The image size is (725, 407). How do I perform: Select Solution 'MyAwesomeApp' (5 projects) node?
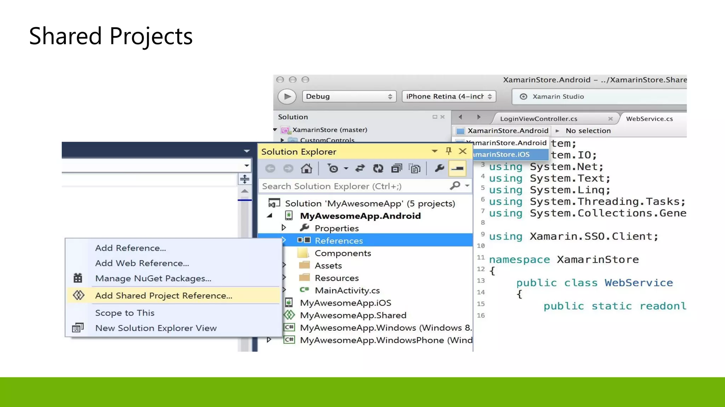pos(370,203)
